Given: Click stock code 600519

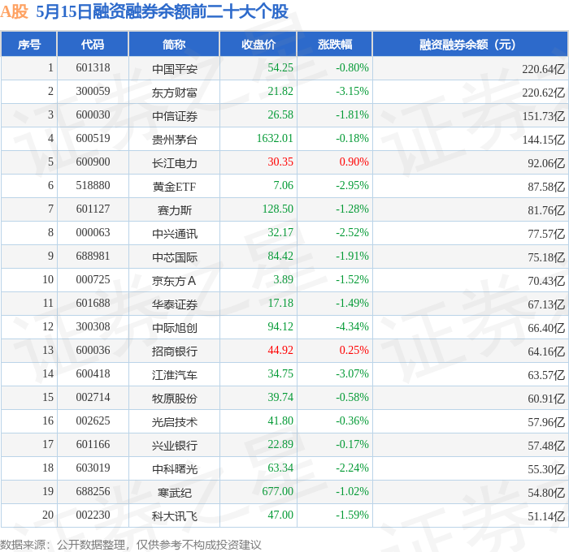Looking at the screenshot, I should coord(93,139).
